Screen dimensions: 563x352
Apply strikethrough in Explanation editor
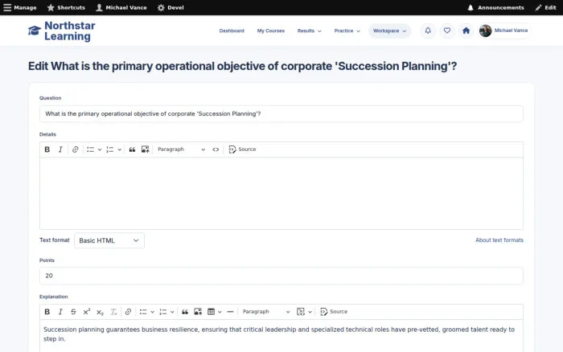click(73, 312)
